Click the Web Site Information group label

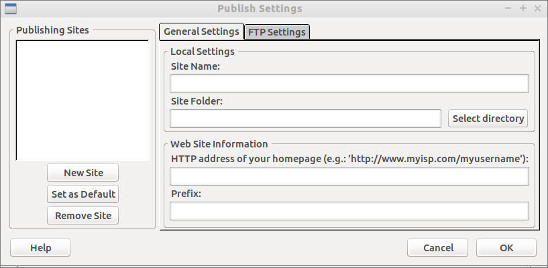(x=219, y=144)
